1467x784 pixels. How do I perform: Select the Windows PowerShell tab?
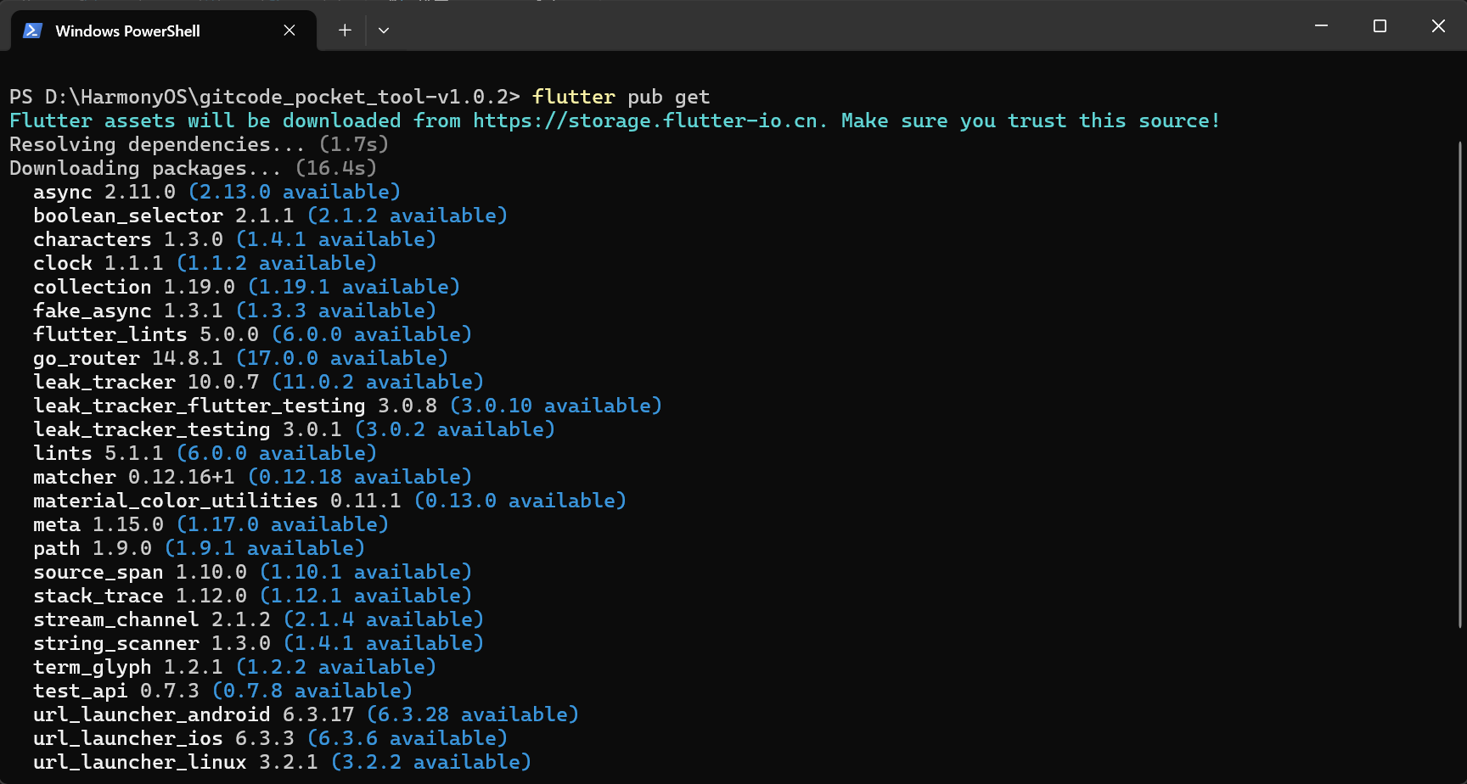coord(127,31)
